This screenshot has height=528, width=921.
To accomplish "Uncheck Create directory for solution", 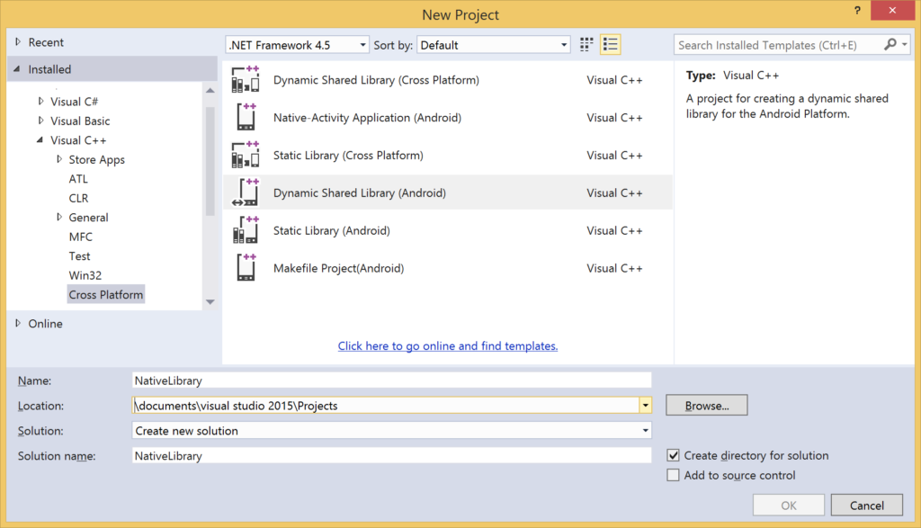I will [674, 455].
